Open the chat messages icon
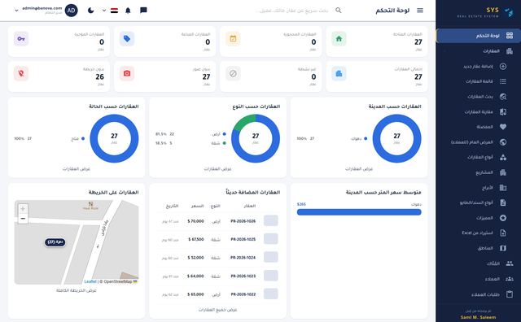Screen dimensions: 521x322 [x=143, y=11]
